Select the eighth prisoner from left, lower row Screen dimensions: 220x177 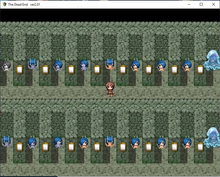187,143
